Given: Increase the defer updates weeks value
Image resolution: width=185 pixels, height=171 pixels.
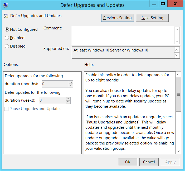Looking at the screenshot, I should (x=68, y=99).
